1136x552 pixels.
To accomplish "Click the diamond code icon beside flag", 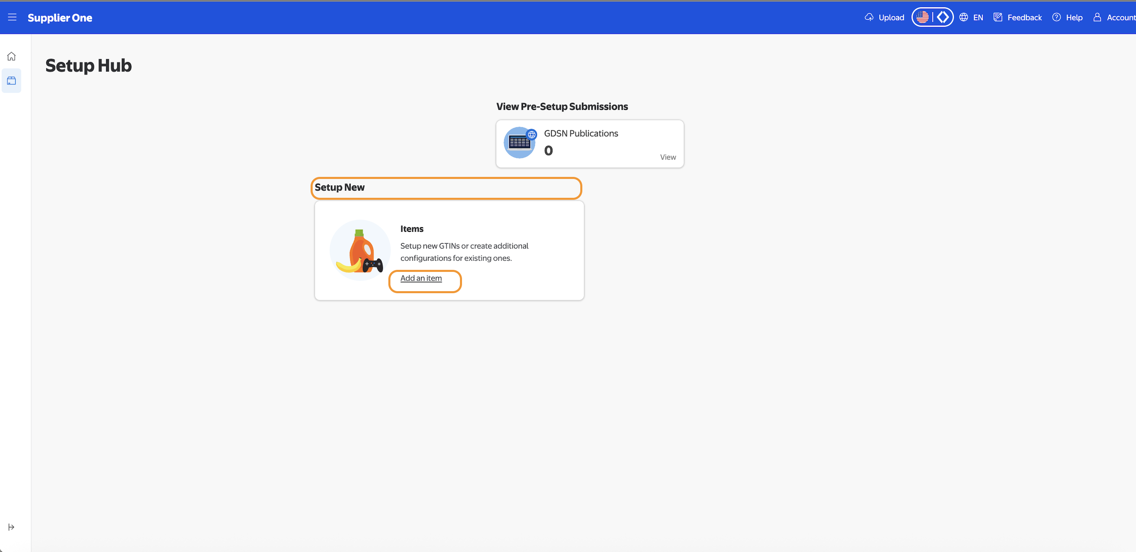I will (943, 17).
